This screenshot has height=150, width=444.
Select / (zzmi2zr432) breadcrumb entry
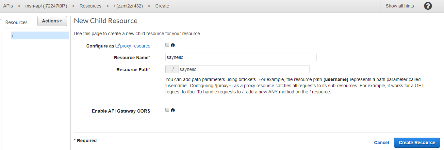click(128, 6)
